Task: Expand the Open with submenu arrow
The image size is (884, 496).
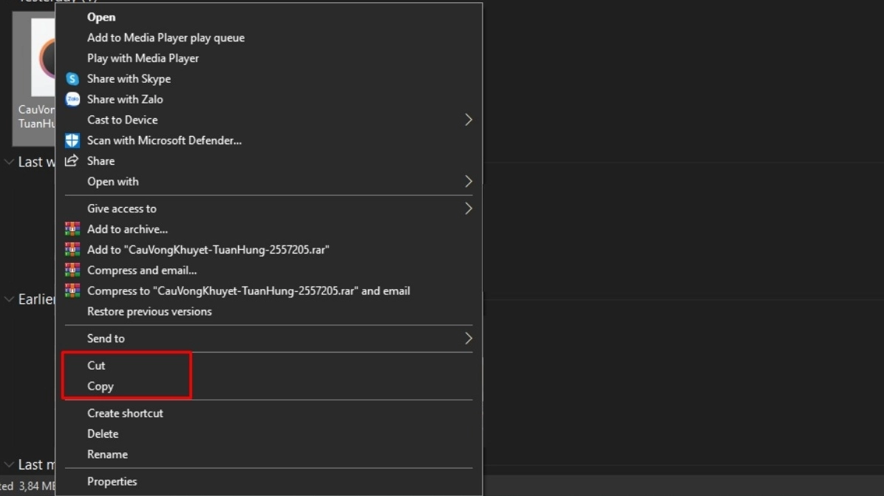Action: 468,182
